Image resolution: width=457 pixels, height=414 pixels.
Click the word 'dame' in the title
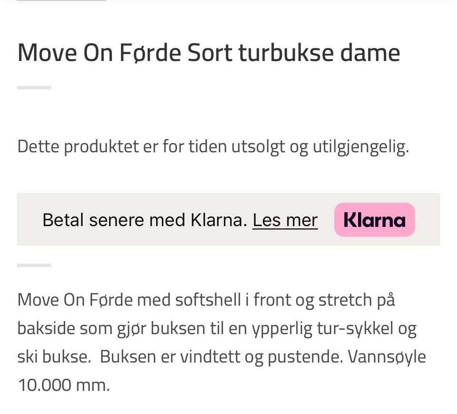coord(370,53)
